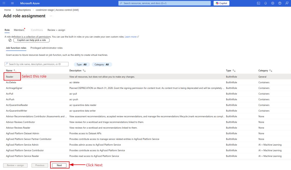The width and height of the screenshot is (291, 170).
Task: Open the Category : All filter
Action: 102,64
